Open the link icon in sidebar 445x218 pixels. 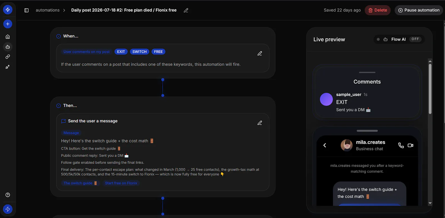pyautogui.click(x=8, y=57)
